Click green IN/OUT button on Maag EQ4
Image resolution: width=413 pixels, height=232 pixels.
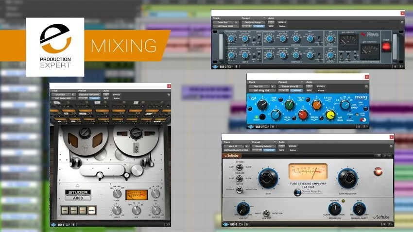pyautogui.click(x=256, y=117)
